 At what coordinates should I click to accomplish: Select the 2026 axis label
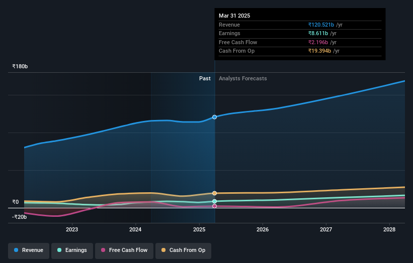click(x=263, y=230)
